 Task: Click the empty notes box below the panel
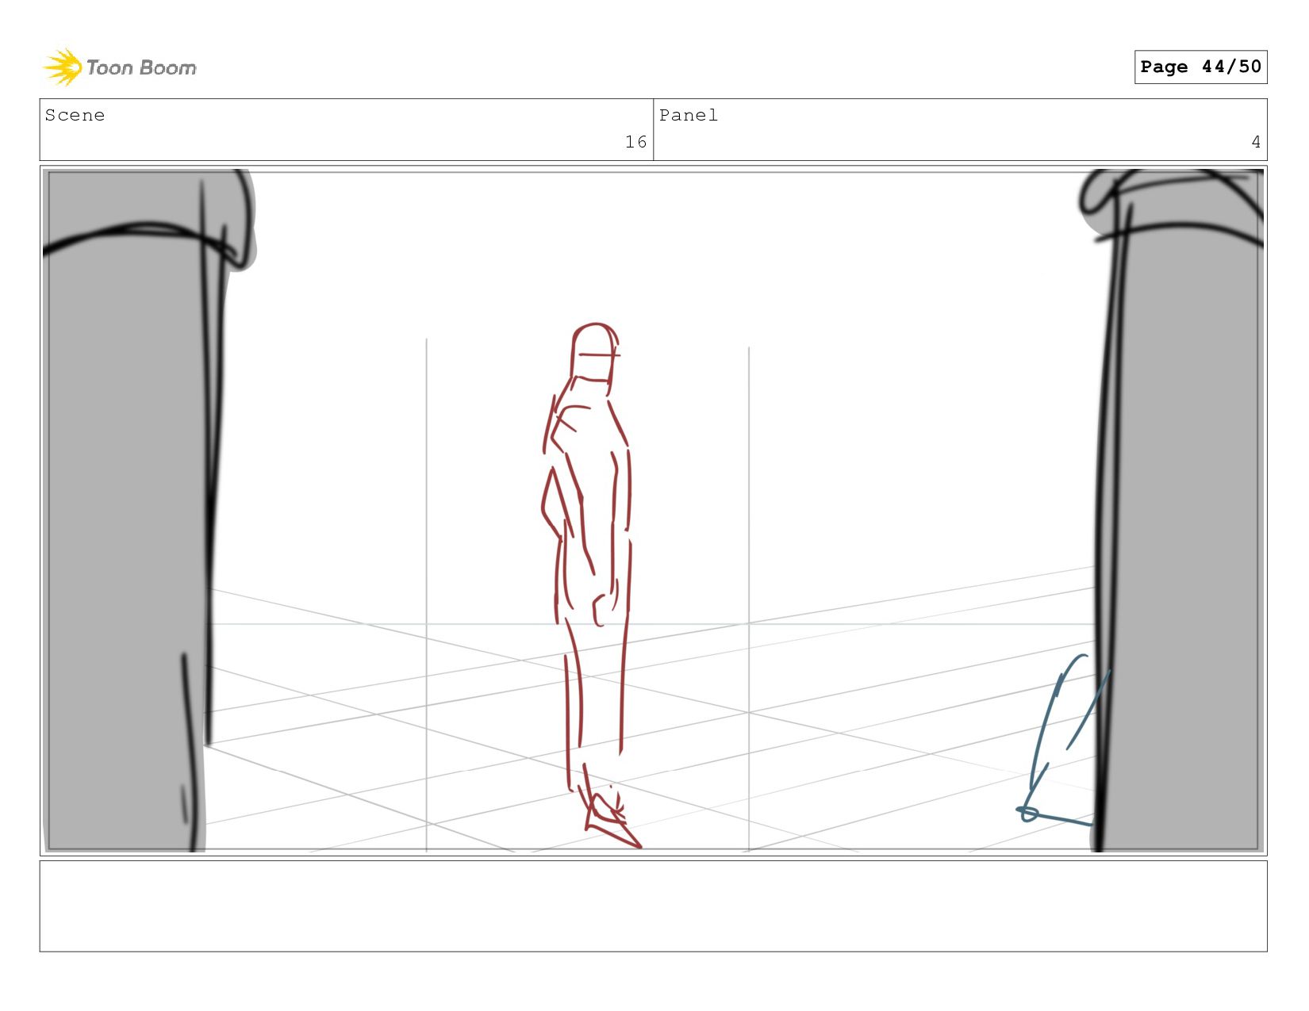click(x=653, y=906)
